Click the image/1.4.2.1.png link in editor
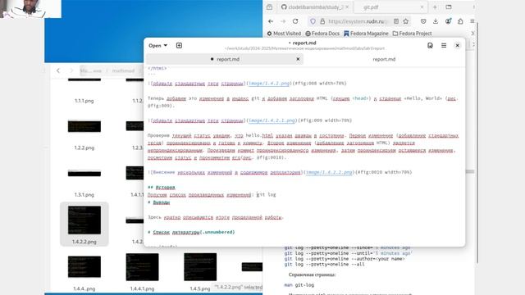 tap(272, 120)
